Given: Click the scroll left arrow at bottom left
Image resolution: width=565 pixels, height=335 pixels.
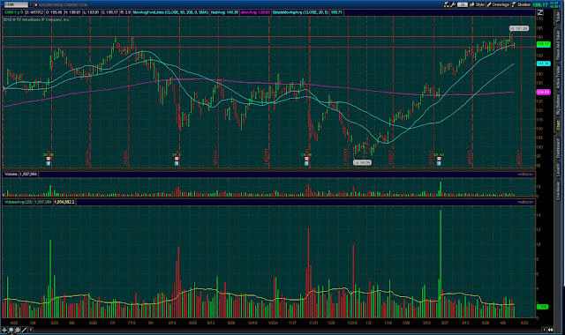Looking at the screenshot, I should click(31, 330).
